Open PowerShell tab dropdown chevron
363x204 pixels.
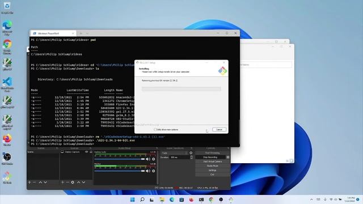point(87,33)
